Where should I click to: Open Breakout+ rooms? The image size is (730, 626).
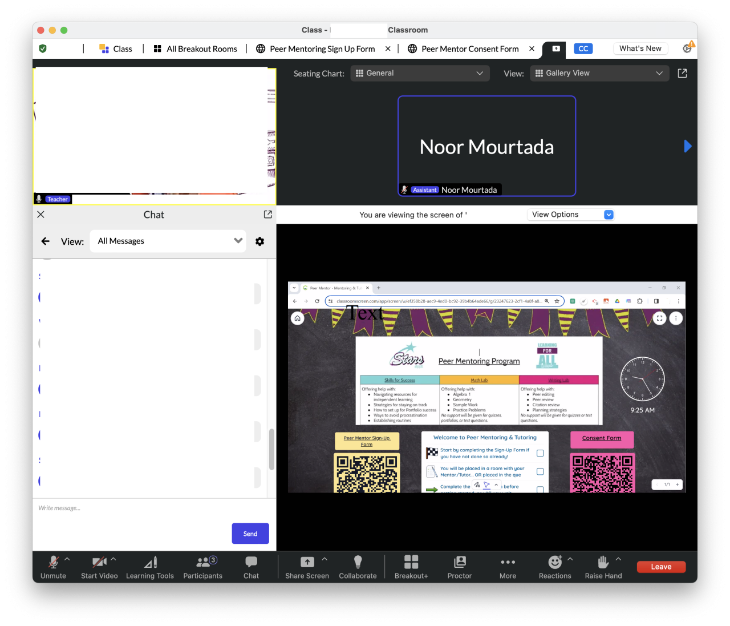[411, 567]
